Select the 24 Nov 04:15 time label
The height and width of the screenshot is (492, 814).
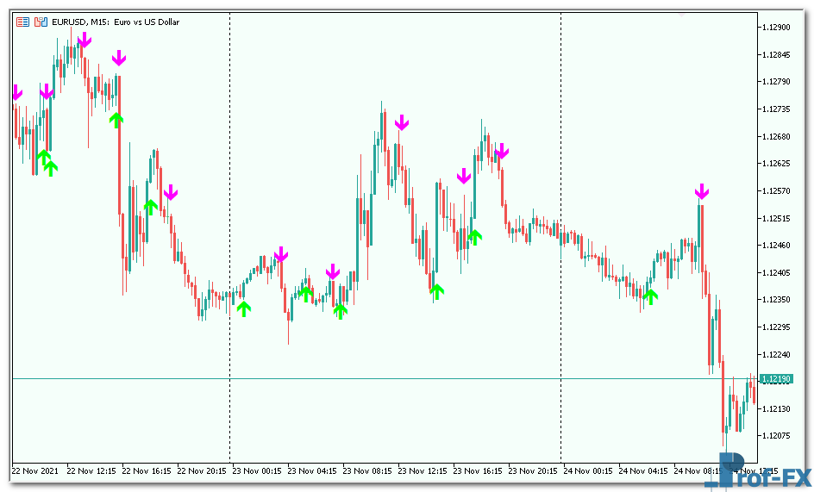tap(644, 471)
